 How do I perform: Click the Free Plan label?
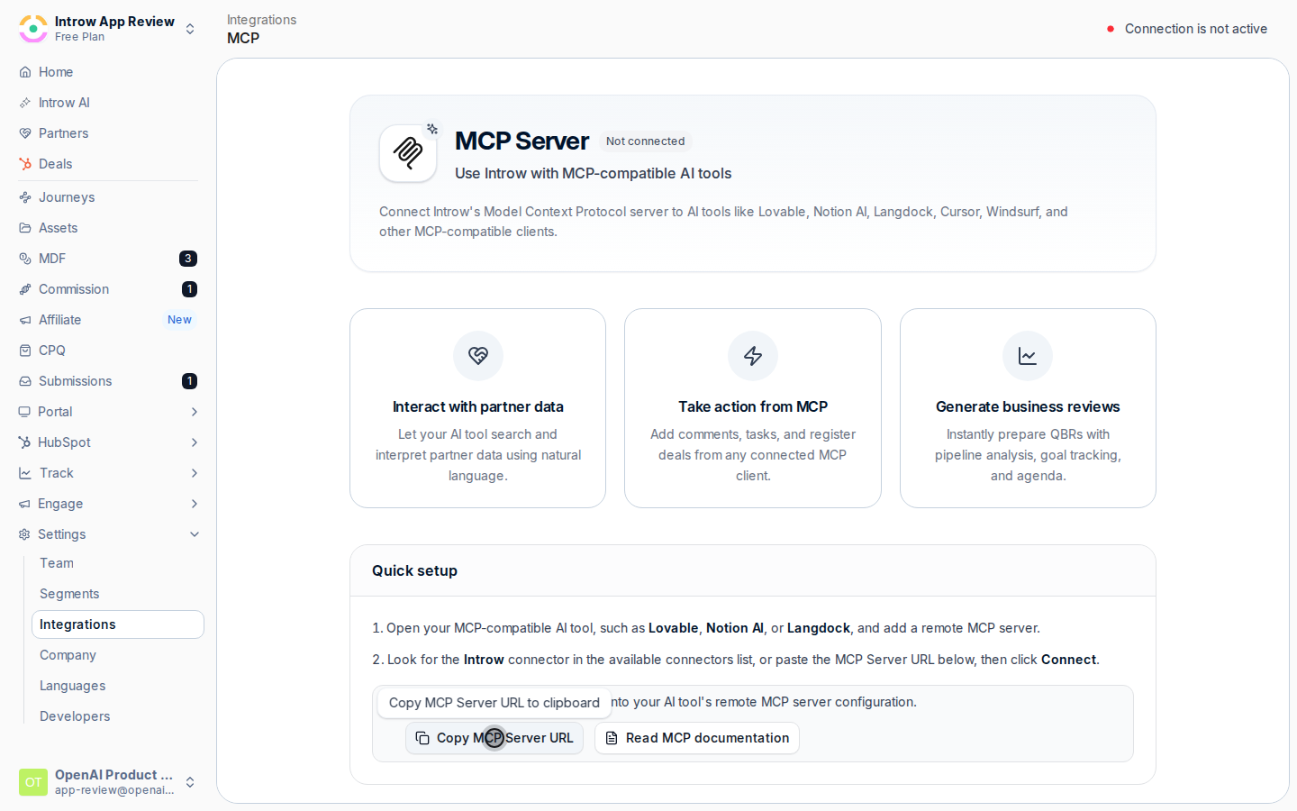point(79,37)
